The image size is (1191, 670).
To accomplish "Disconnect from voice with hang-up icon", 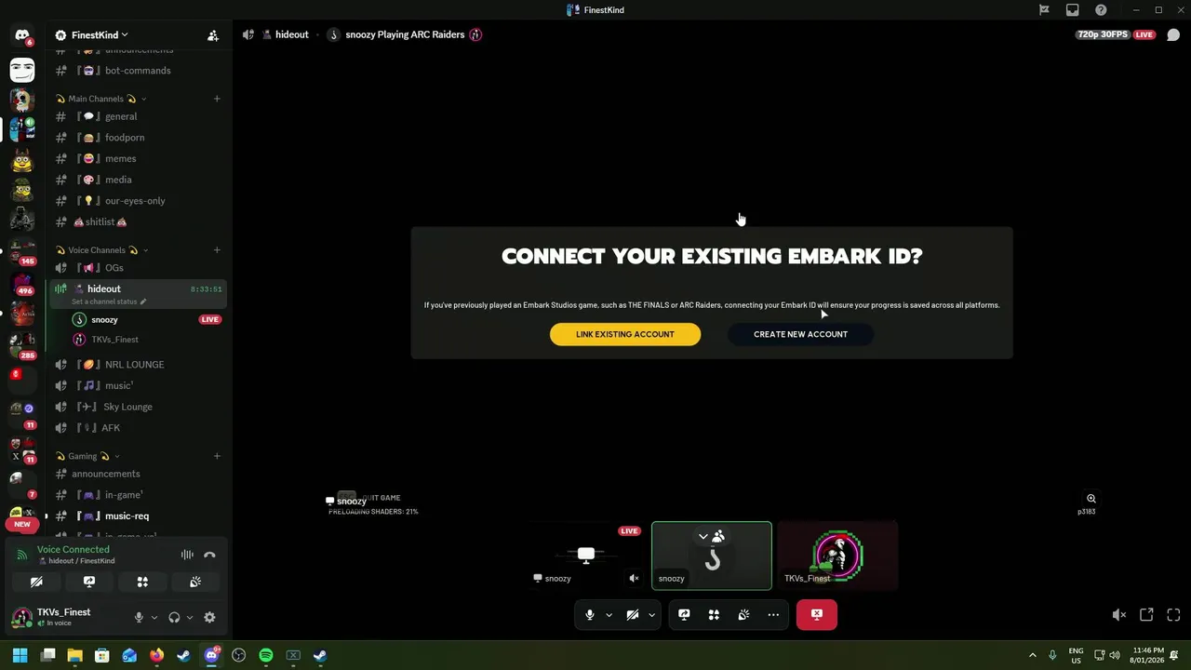I will tap(209, 555).
